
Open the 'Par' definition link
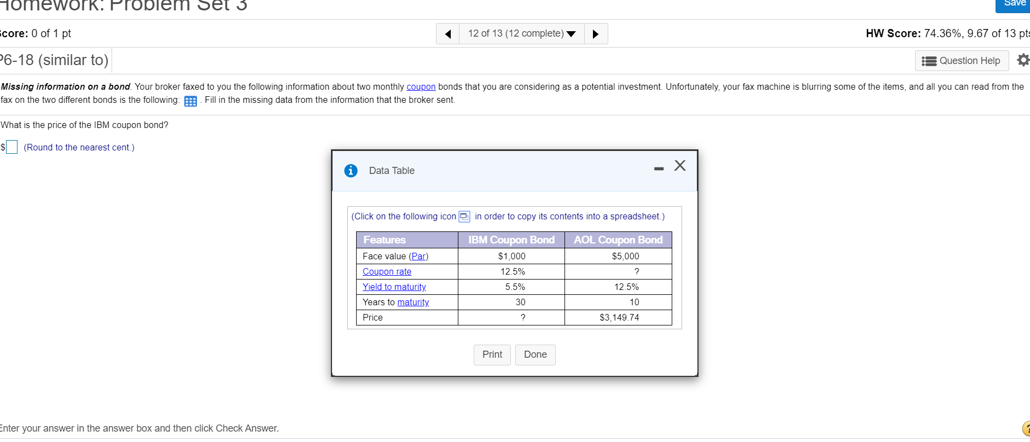click(418, 256)
